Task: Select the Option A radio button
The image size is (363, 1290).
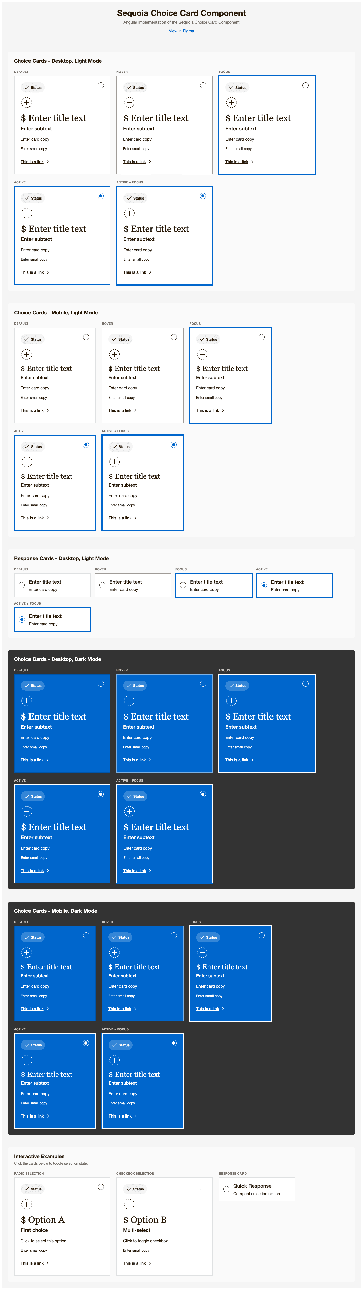Action: pos(101,1187)
